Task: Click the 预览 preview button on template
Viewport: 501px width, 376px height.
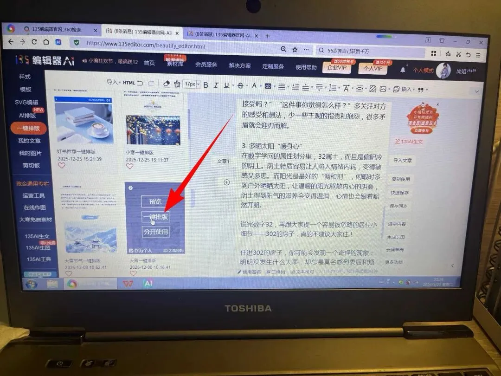Action: click(155, 201)
